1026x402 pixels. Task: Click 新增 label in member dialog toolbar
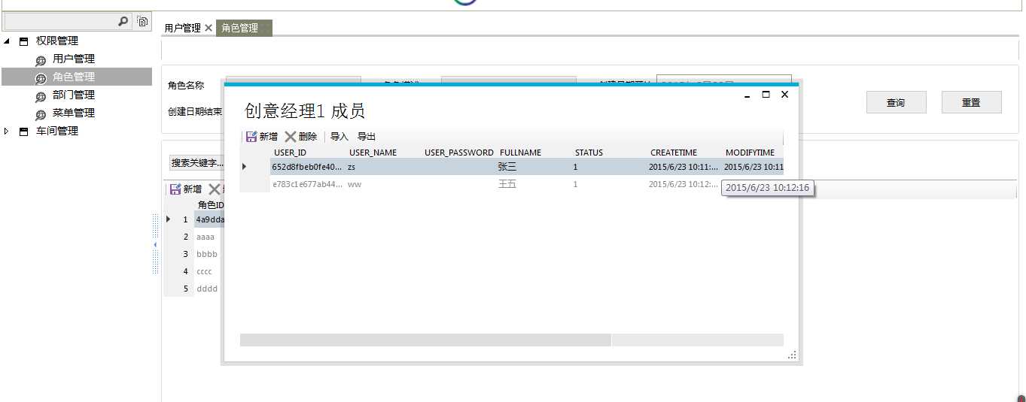pos(269,137)
